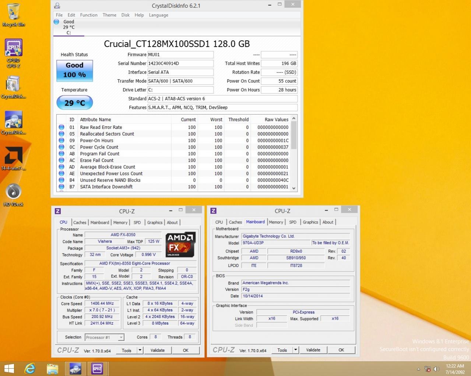Switch to Memory tab in left CPU-Z
The height and width of the screenshot is (376, 471).
pyautogui.click(x=120, y=222)
